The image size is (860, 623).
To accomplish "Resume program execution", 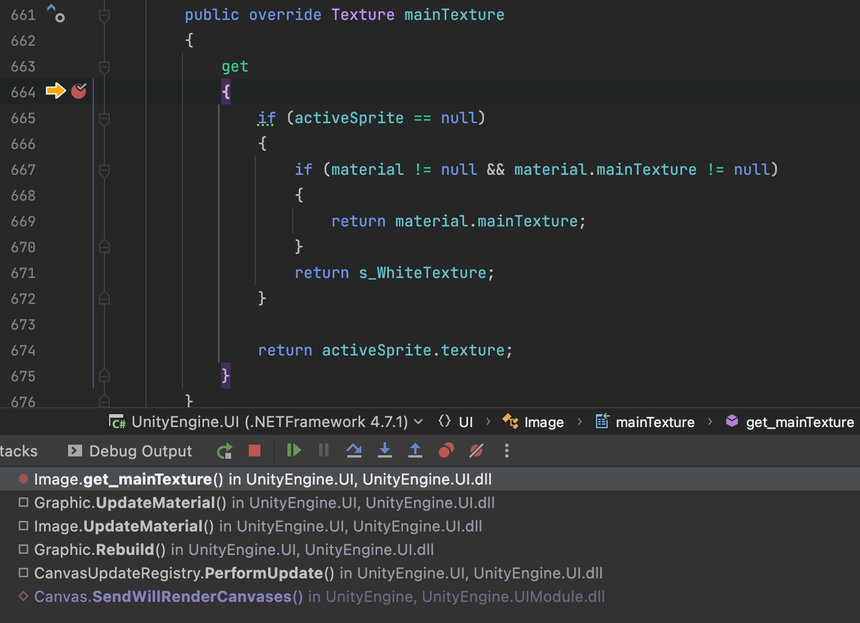I will click(293, 451).
